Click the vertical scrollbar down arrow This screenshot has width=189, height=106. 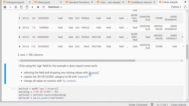[187, 100]
